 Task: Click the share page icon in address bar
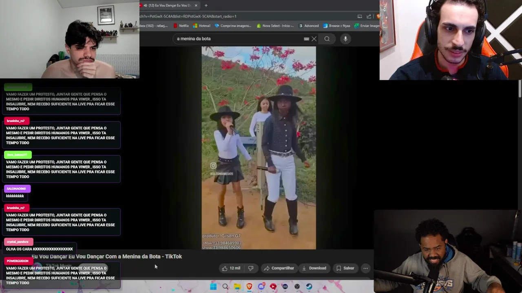[x=369, y=16]
